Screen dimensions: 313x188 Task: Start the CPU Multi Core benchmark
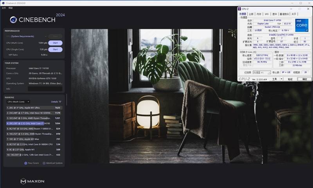[x=55, y=43]
